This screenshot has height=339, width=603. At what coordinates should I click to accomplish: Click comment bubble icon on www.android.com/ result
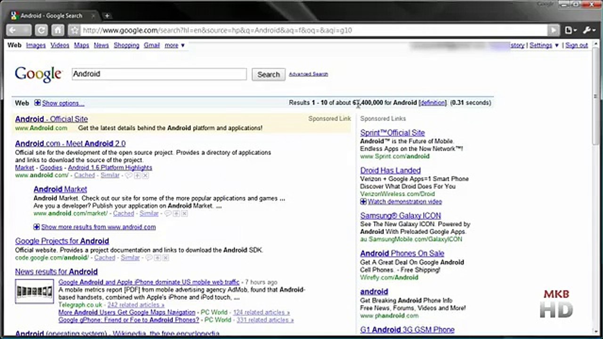click(129, 175)
